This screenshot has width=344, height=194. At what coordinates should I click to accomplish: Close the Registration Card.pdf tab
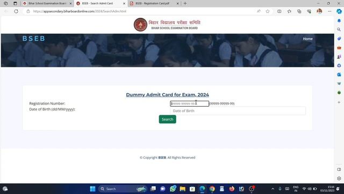pos(178,4)
